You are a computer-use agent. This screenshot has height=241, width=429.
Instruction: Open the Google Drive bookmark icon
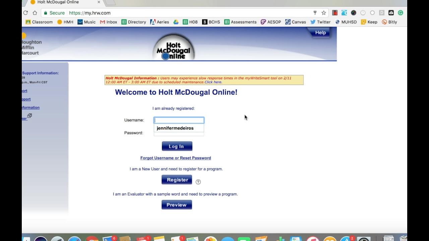coord(176,22)
